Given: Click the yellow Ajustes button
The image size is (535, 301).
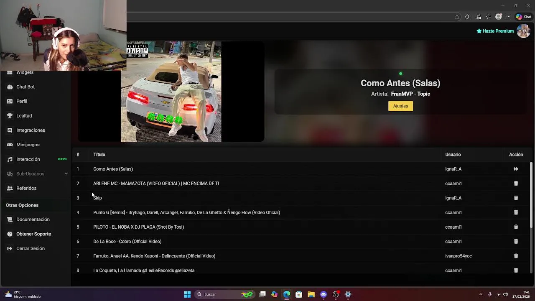Looking at the screenshot, I should (x=400, y=106).
